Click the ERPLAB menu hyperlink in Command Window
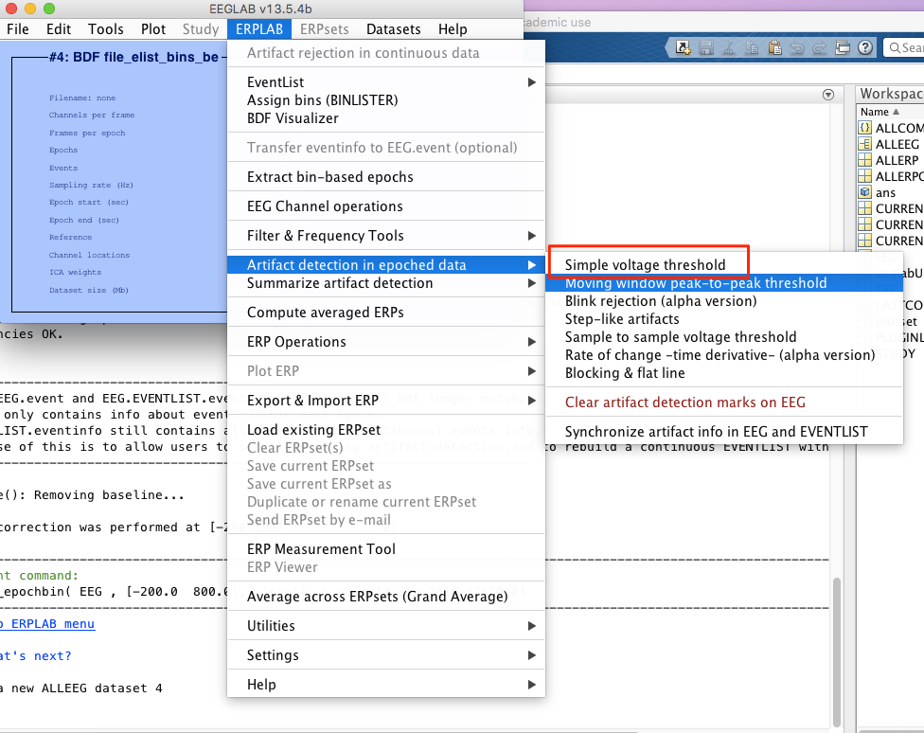 pos(47,624)
